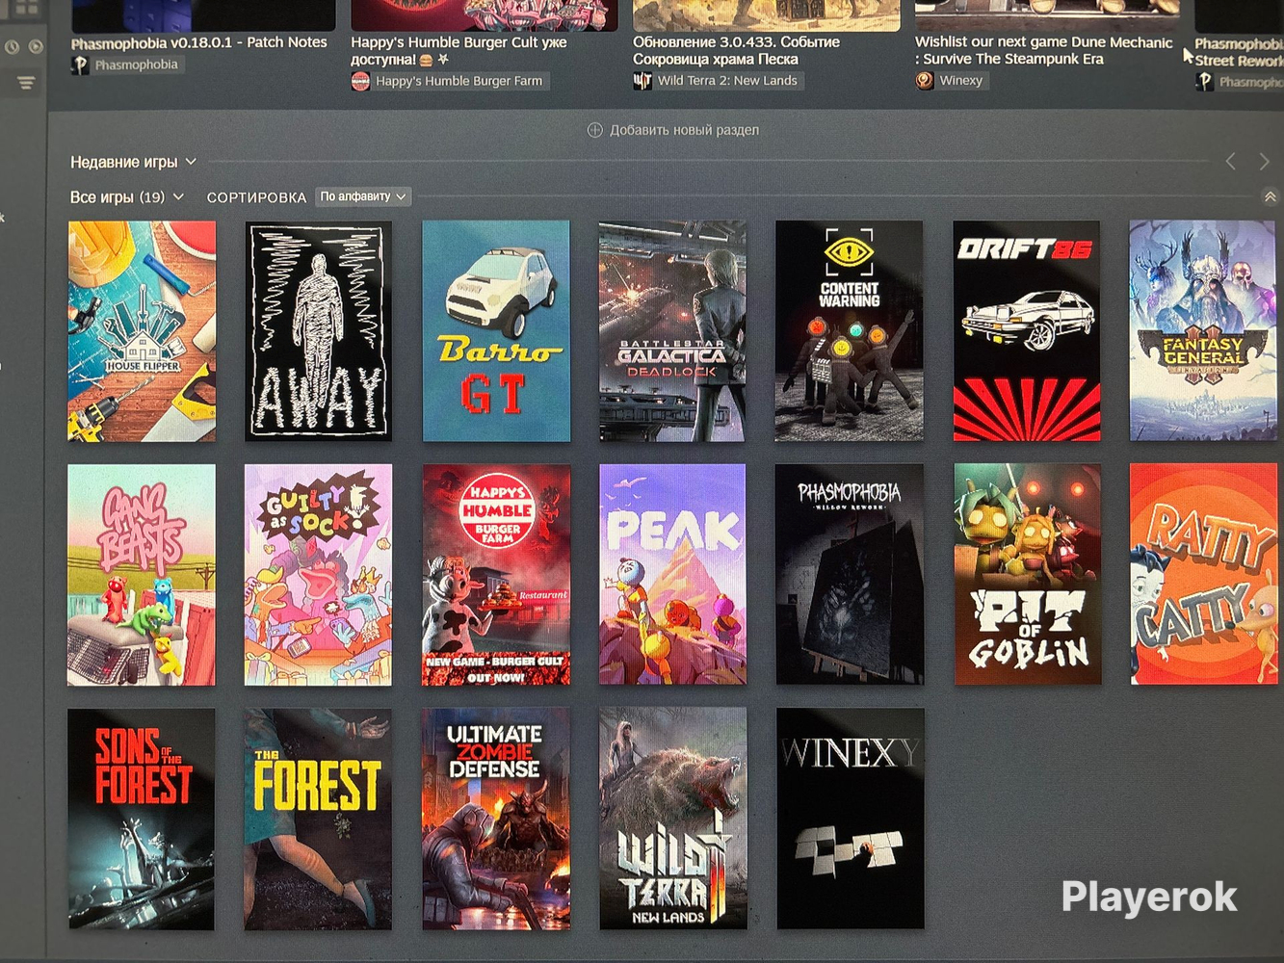Select the AWAY game cover
Screen dimensions: 1284x963
pyautogui.click(x=318, y=331)
